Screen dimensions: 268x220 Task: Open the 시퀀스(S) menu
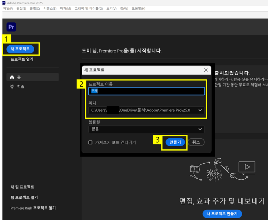point(50,9)
